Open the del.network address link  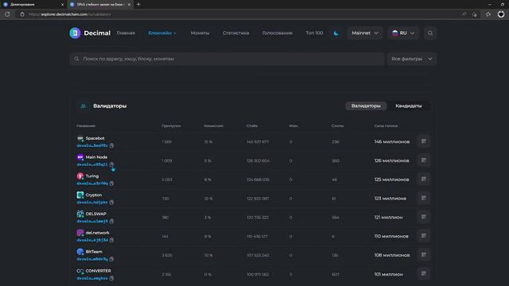[x=92, y=240]
